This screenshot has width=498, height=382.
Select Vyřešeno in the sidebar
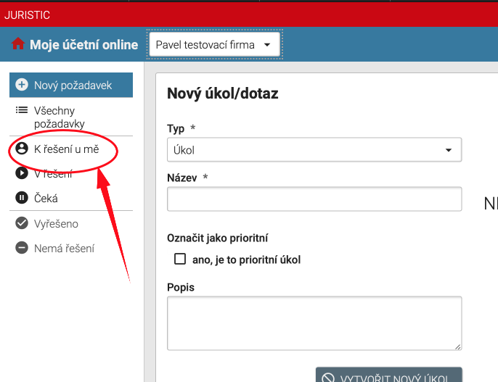tap(56, 223)
